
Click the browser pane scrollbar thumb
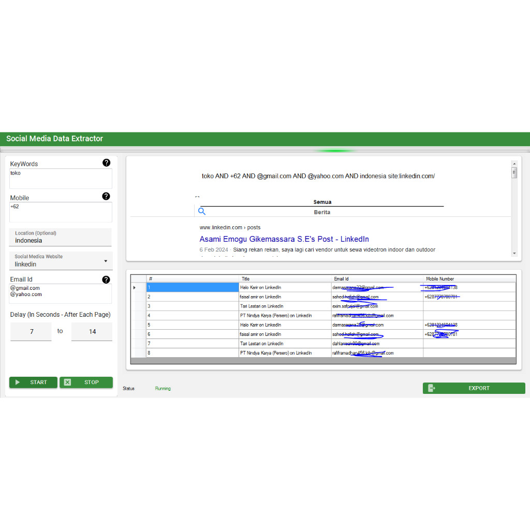(514, 172)
